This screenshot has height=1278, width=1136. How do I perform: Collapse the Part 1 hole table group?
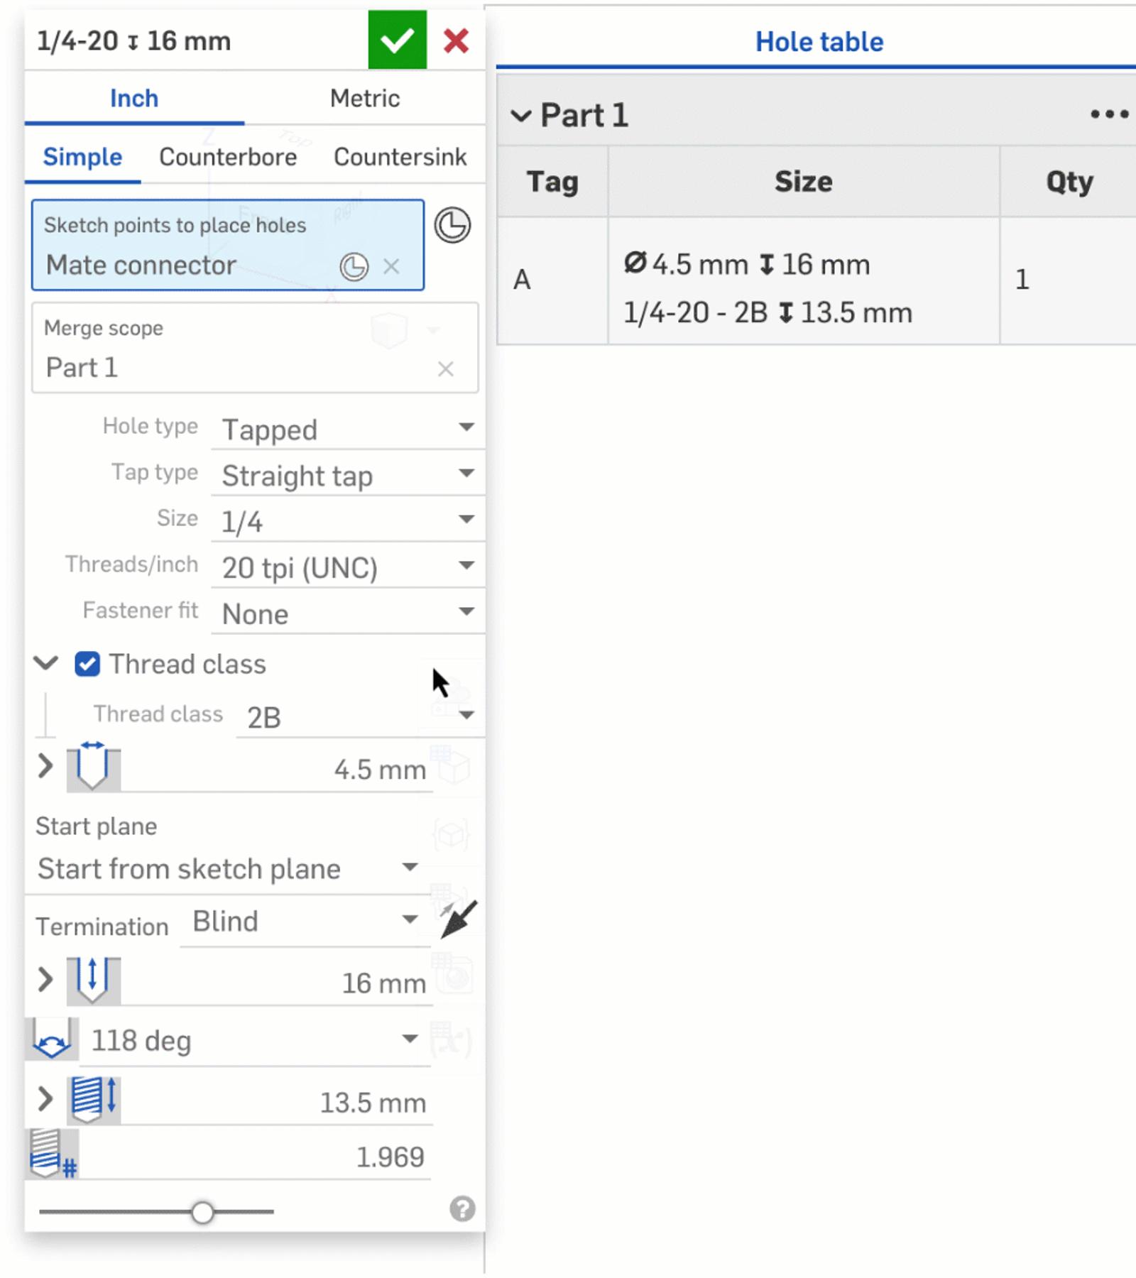pyautogui.click(x=521, y=116)
